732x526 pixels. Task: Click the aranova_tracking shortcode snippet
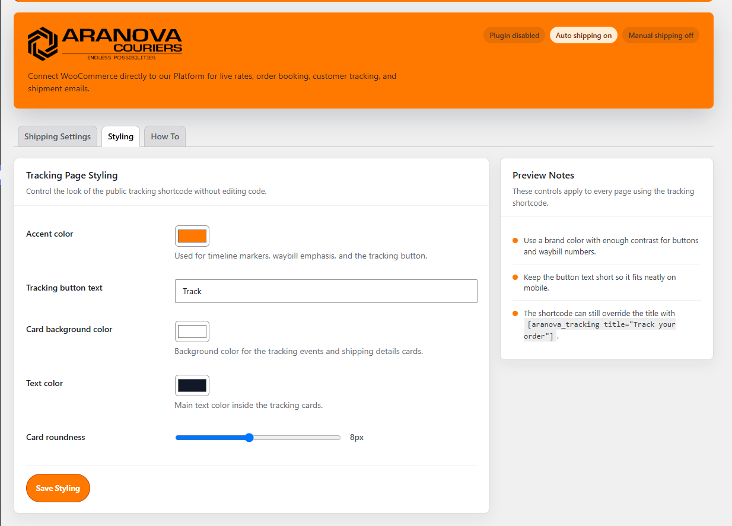click(600, 330)
